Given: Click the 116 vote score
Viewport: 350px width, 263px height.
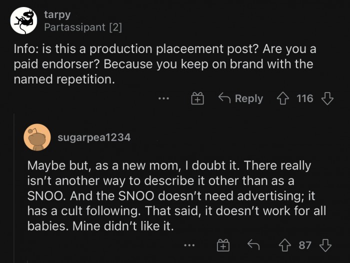Looking at the screenshot, I should point(305,98).
